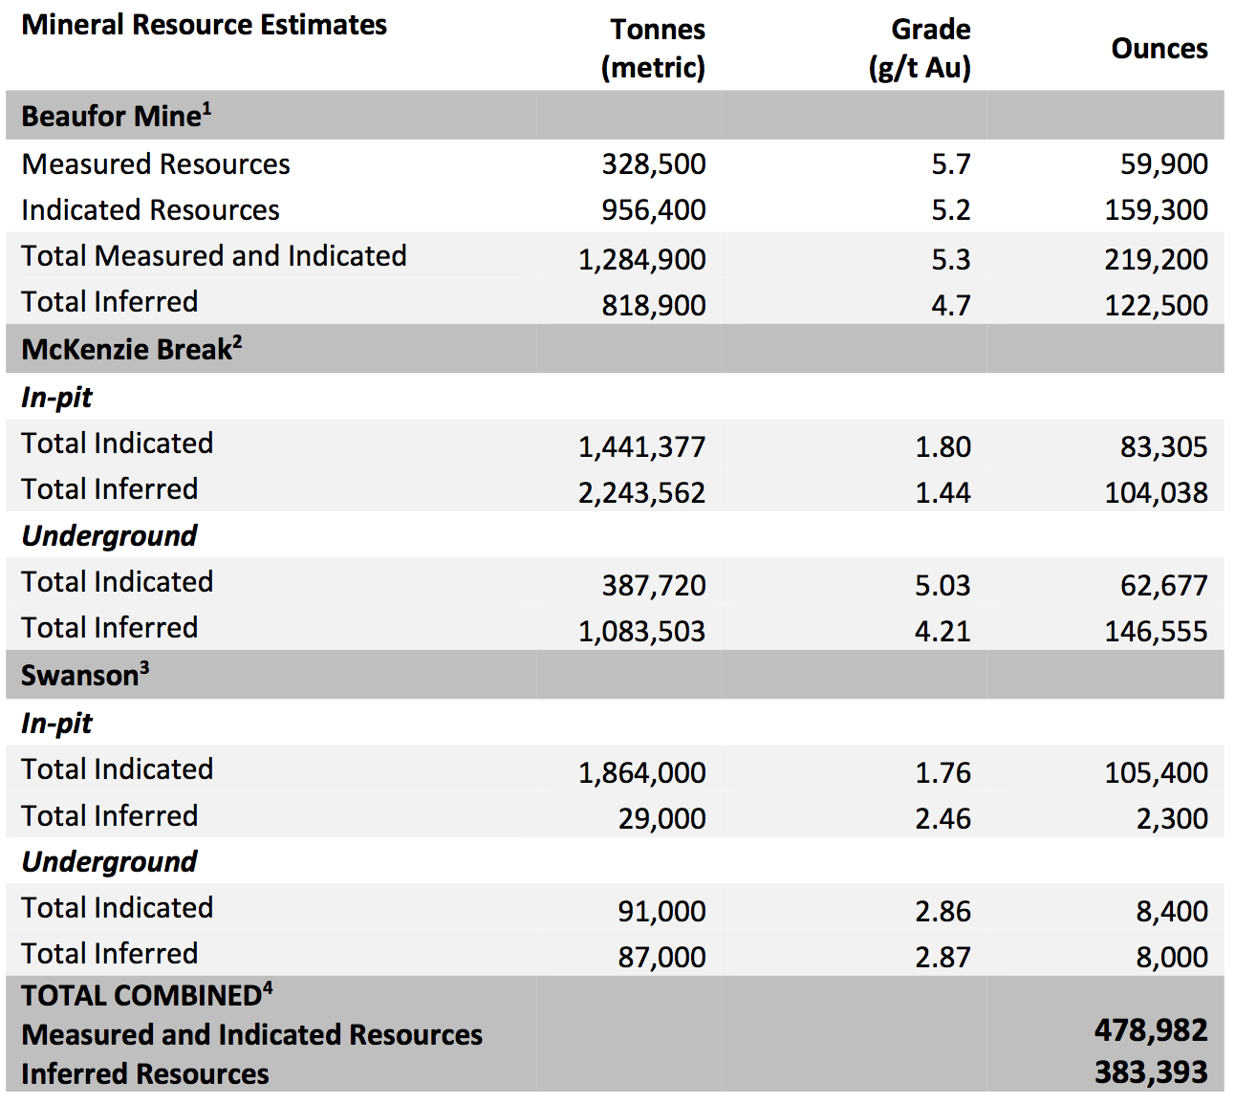Click the 328,500 tonnes cell
The height and width of the screenshot is (1103, 1235).
654,164
